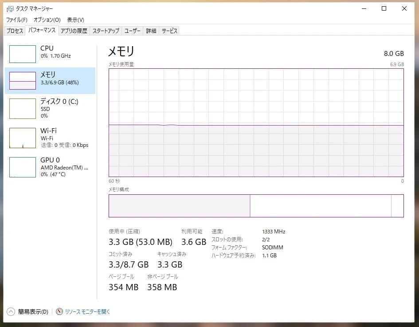Click the 354 MB paged pool value

point(123,287)
